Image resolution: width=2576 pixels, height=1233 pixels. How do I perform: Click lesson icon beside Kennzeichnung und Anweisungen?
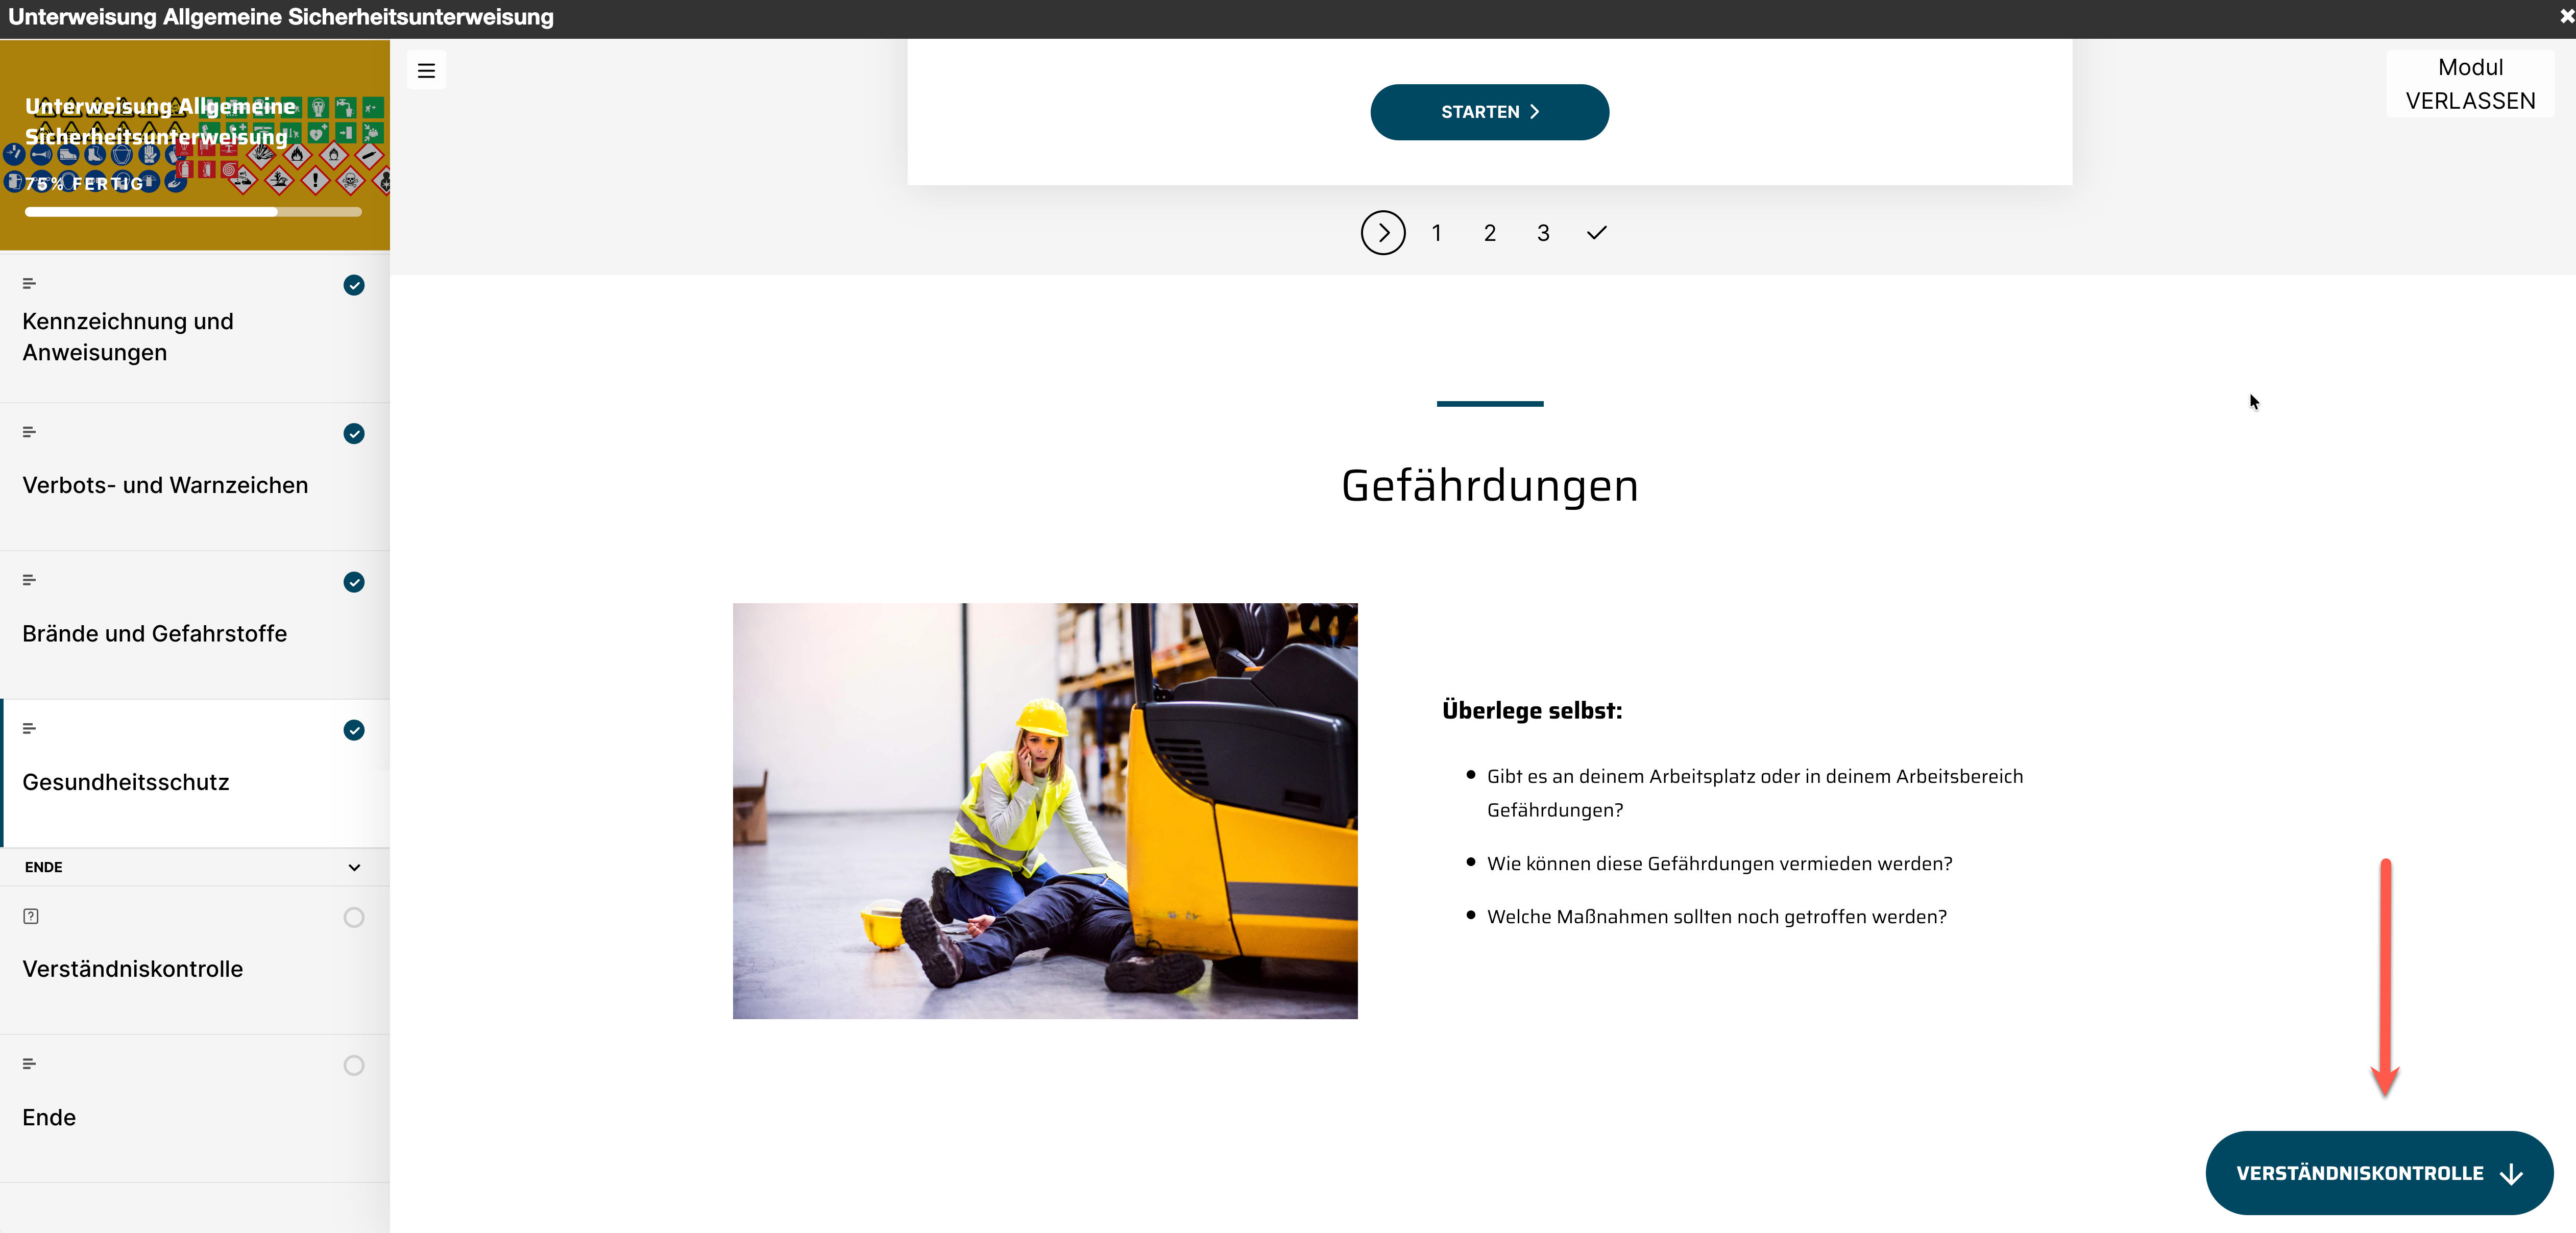click(x=29, y=284)
